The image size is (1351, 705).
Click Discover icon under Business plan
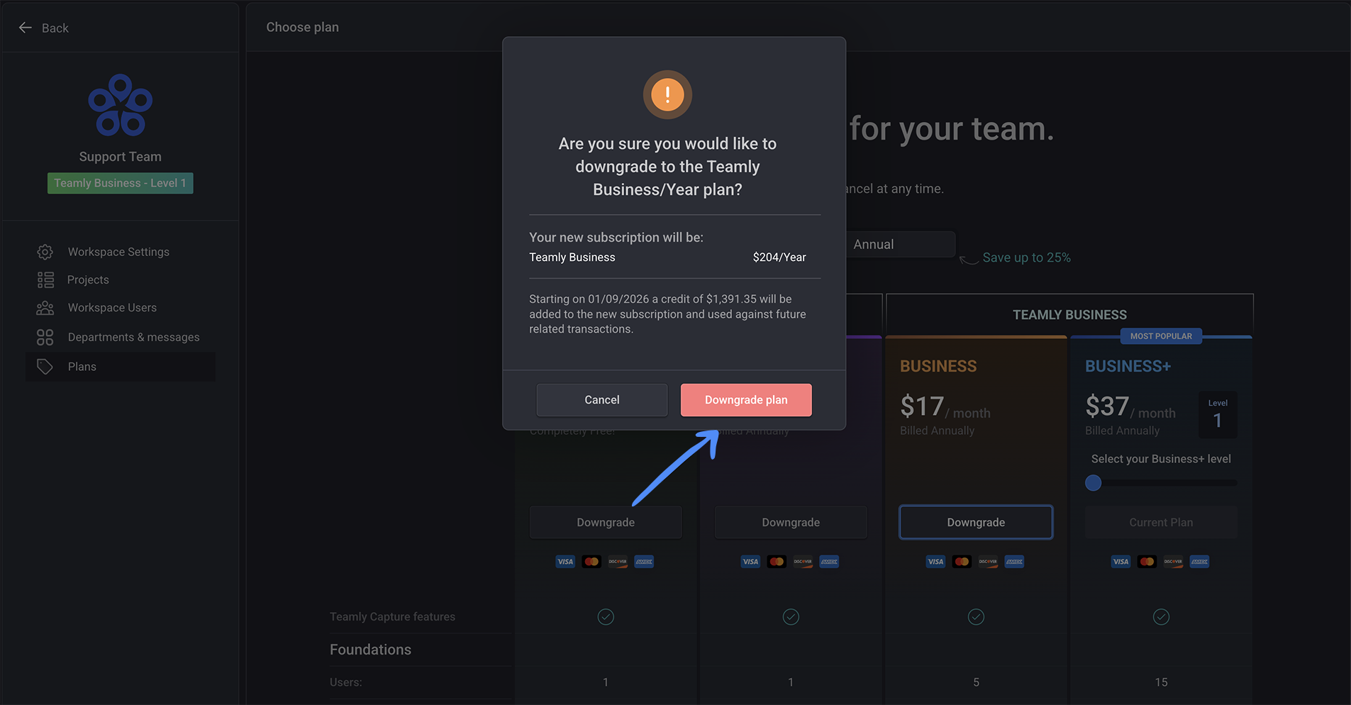click(x=988, y=562)
